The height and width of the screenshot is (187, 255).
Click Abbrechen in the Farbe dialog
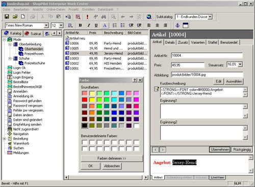(112, 166)
